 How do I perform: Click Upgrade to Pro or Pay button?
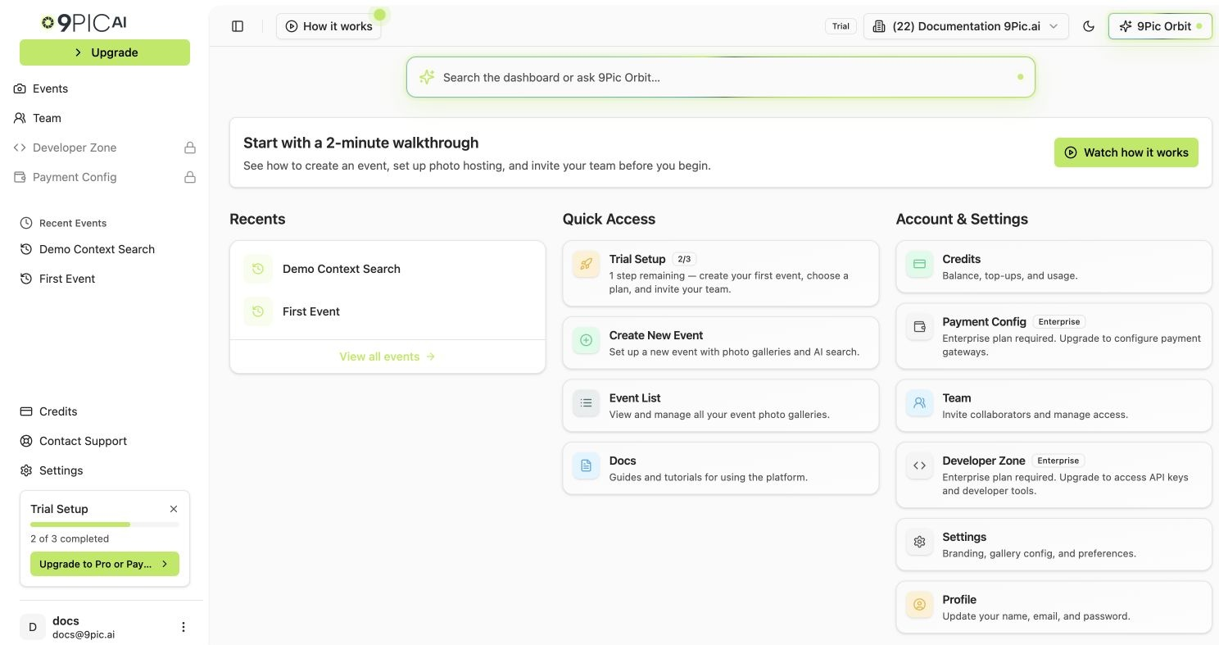click(x=105, y=564)
